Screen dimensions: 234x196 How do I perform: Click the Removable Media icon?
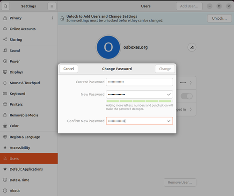tap(5, 115)
